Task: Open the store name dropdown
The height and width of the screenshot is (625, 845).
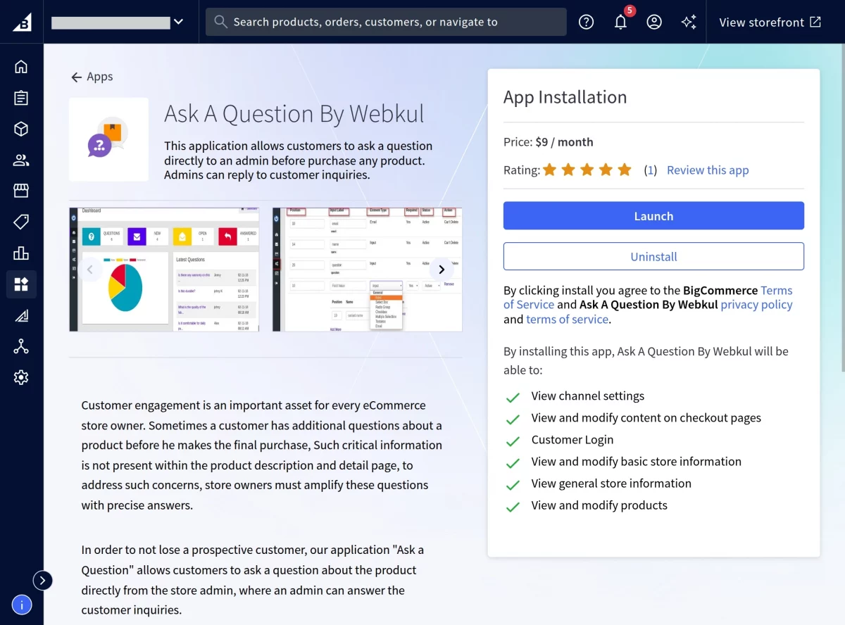Action: tap(118, 22)
